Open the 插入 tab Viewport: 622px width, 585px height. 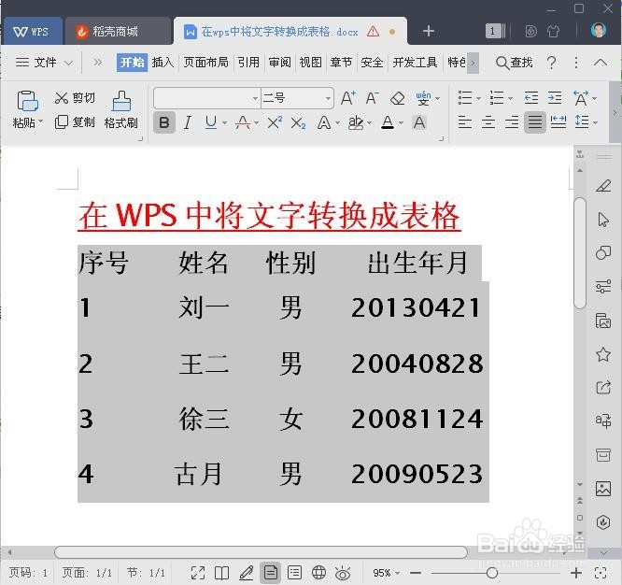pyautogui.click(x=163, y=63)
